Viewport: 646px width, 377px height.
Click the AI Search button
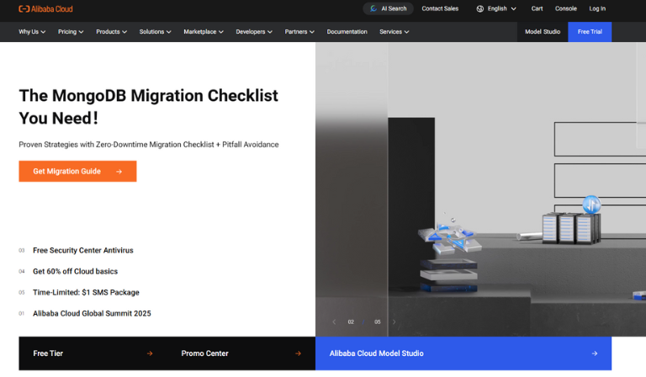point(388,8)
